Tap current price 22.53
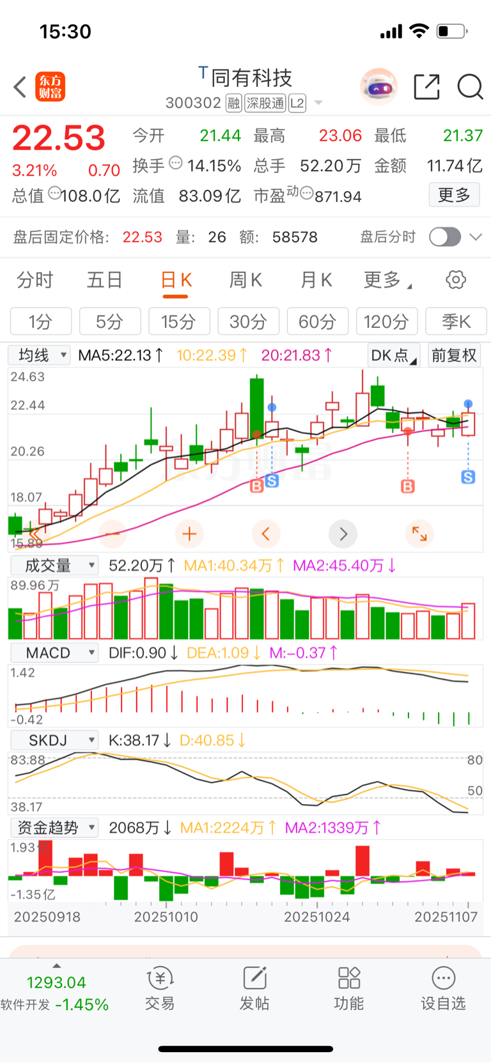This screenshot has height=1063, width=491. 59,138
